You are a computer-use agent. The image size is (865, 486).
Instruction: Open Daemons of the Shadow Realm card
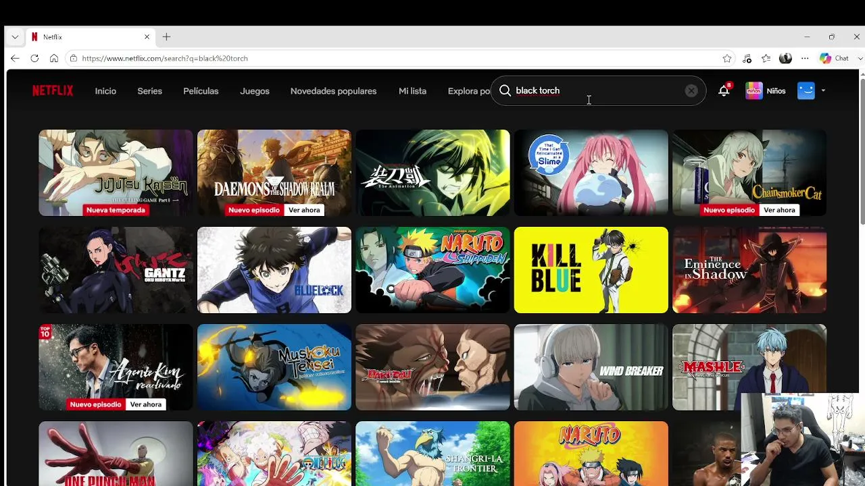tap(274, 173)
